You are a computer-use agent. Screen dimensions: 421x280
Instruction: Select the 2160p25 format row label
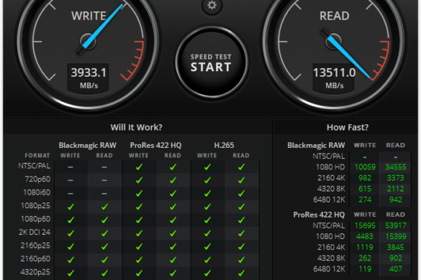click(x=35, y=246)
